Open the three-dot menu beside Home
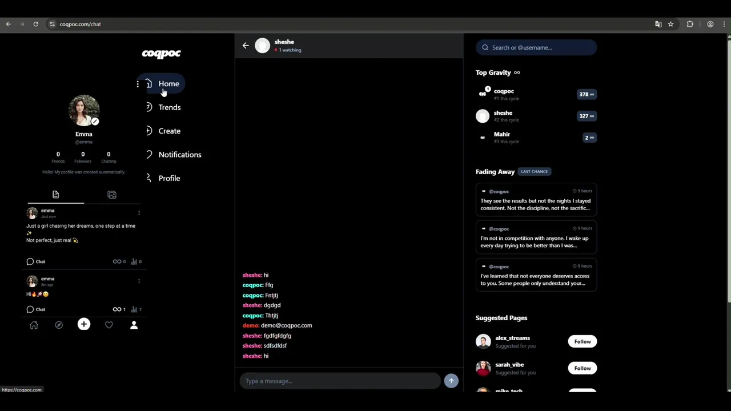731x411 pixels. pos(138,84)
